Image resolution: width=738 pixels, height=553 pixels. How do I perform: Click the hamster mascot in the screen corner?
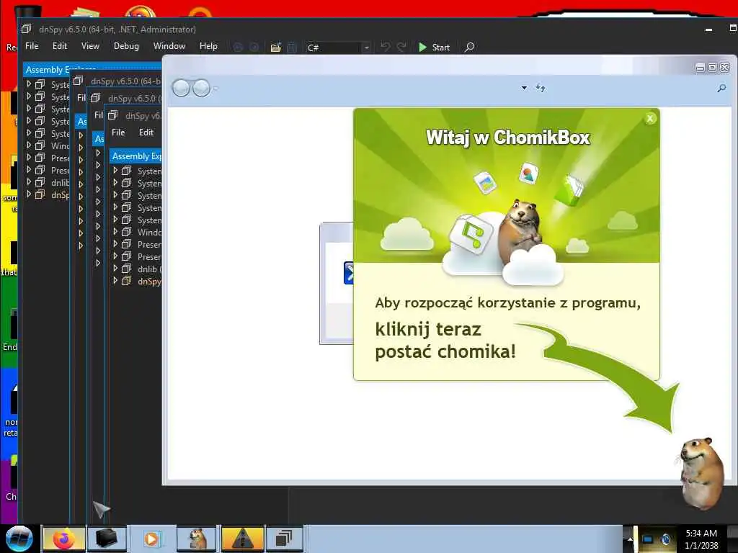701,472
